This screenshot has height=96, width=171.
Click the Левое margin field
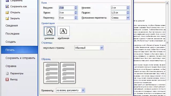(x=67, y=13)
